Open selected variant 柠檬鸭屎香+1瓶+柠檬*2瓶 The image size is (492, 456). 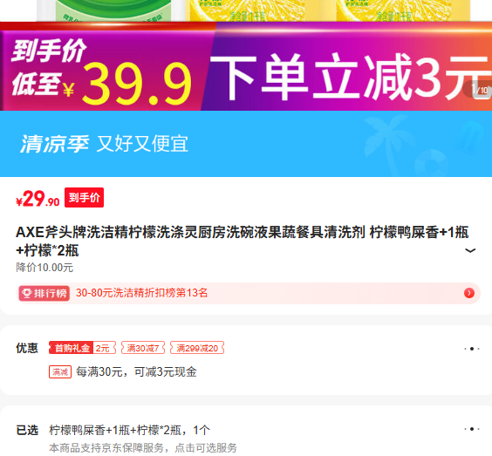click(x=129, y=430)
